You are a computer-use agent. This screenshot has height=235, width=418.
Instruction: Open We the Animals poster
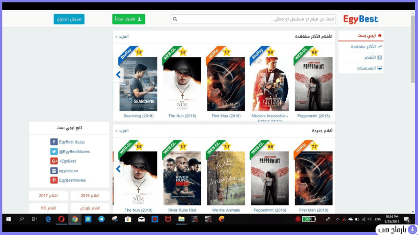[x=226, y=178]
